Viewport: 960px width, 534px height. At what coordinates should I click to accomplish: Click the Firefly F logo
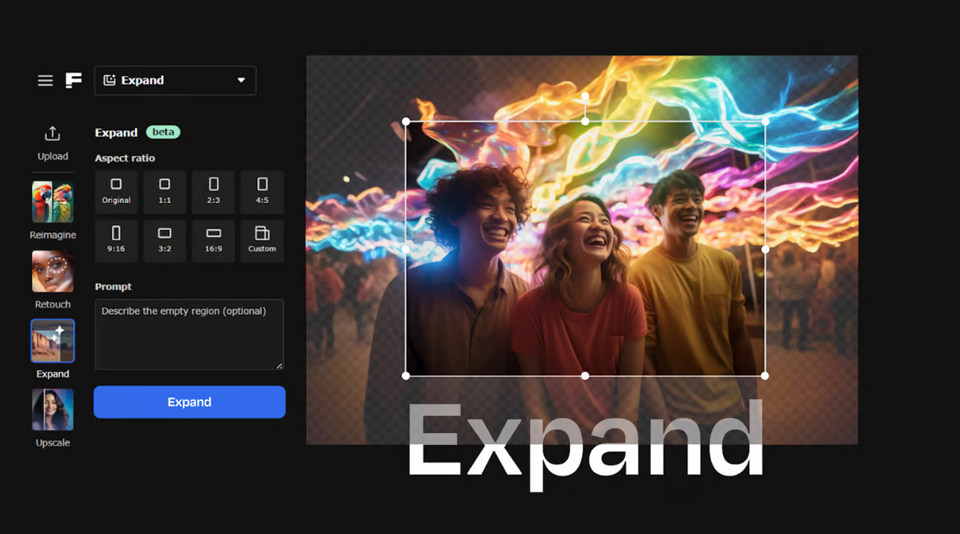(74, 80)
